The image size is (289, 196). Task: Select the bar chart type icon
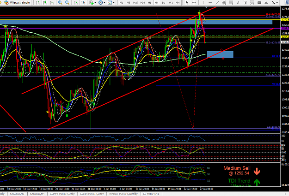pos(38,3)
